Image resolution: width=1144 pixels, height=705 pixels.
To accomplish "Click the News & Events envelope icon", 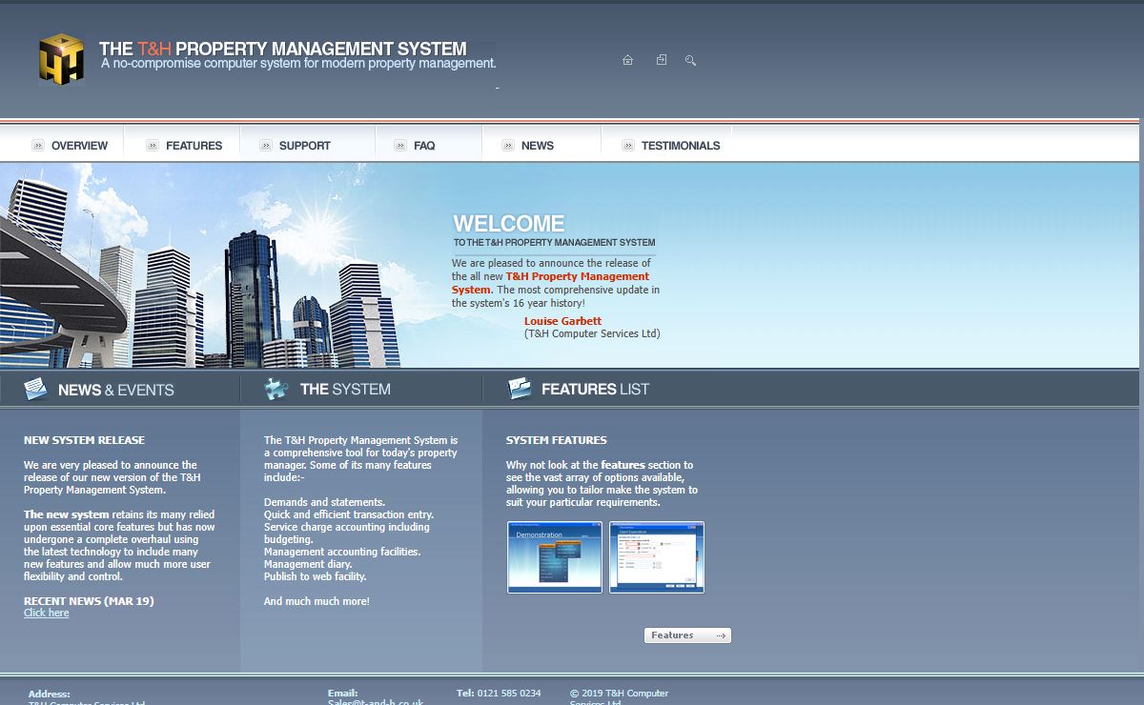I will [x=35, y=389].
